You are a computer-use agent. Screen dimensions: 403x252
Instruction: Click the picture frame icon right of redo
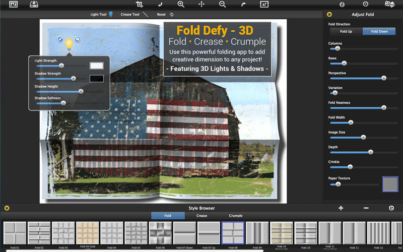(x=264, y=4)
